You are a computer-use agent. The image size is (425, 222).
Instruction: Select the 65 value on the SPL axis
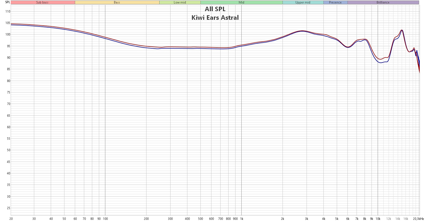click(x=9, y=116)
